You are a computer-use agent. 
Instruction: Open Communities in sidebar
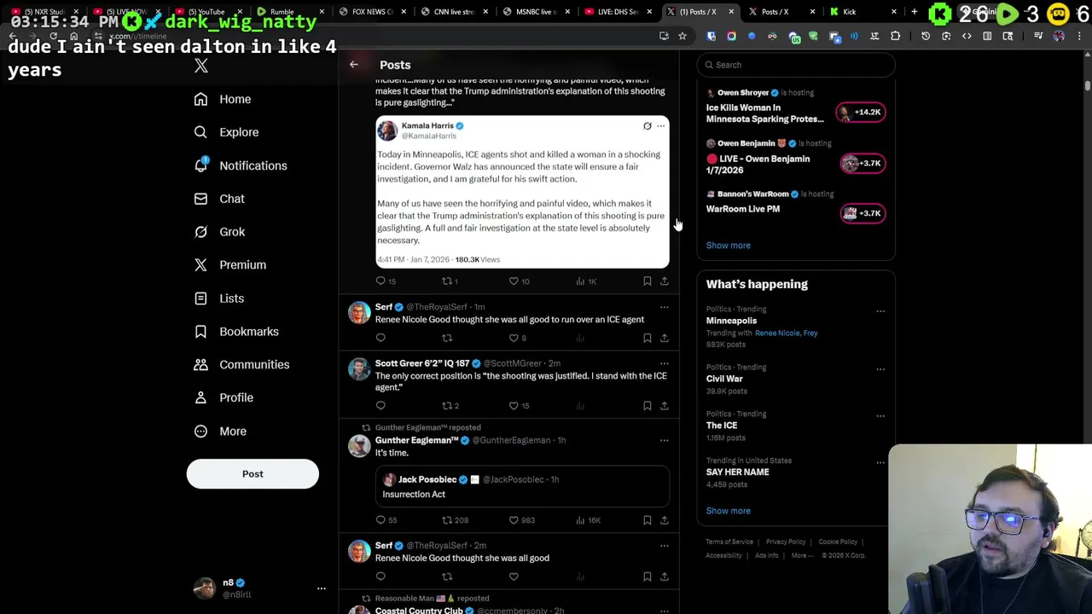(x=241, y=365)
